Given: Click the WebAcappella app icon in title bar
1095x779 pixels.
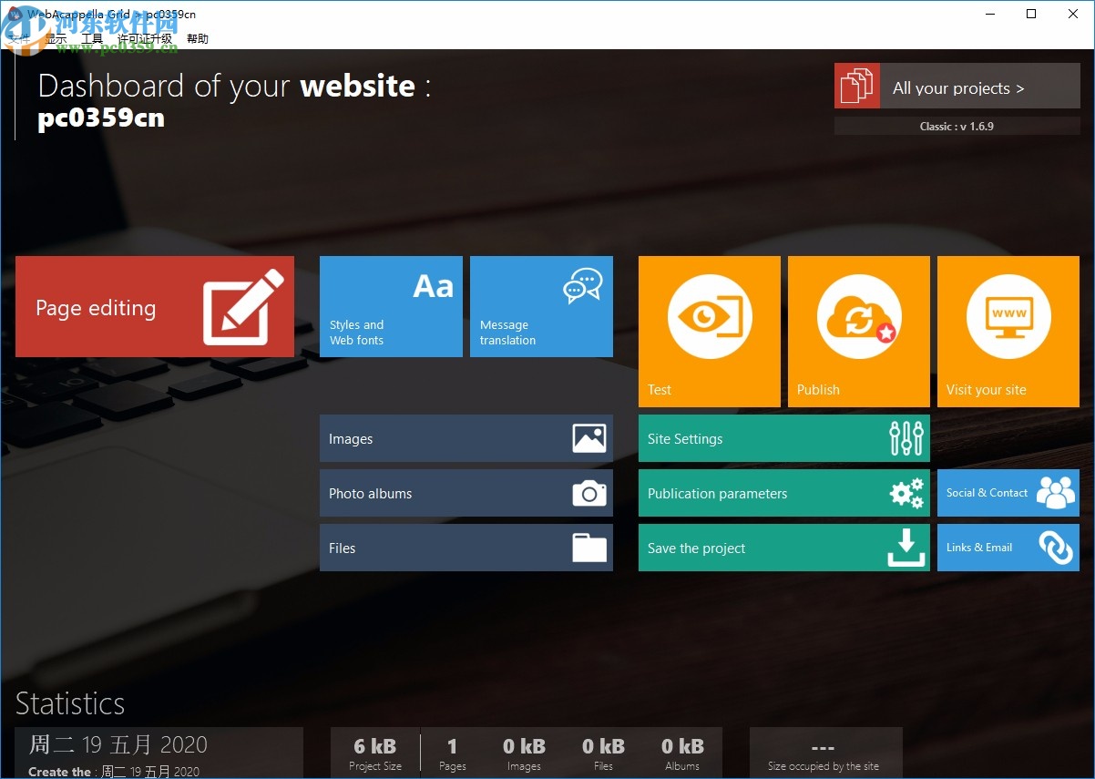Looking at the screenshot, I should [x=15, y=14].
